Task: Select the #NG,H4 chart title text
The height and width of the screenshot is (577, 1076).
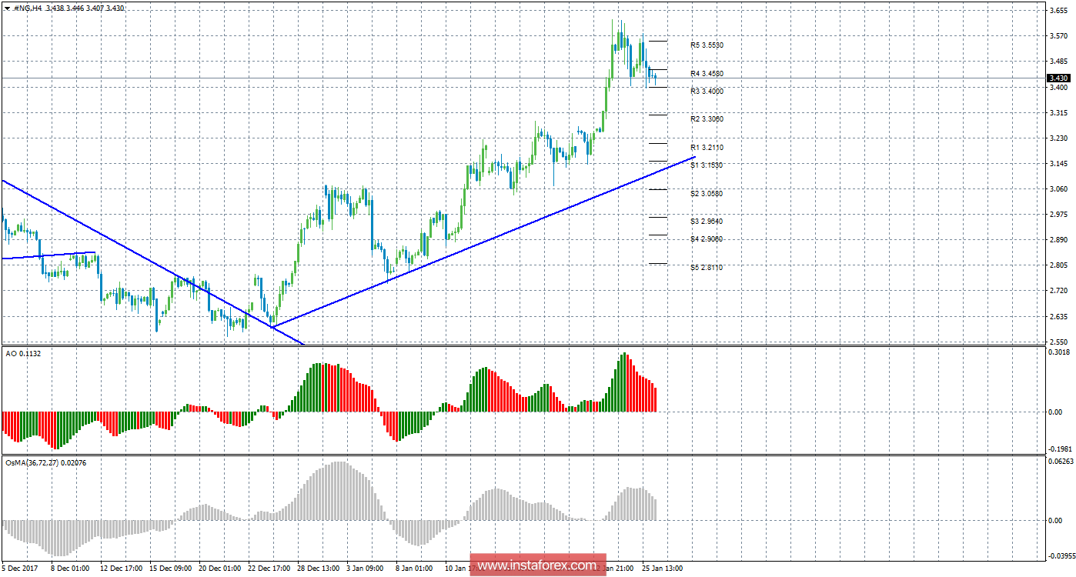Action: coord(28,8)
